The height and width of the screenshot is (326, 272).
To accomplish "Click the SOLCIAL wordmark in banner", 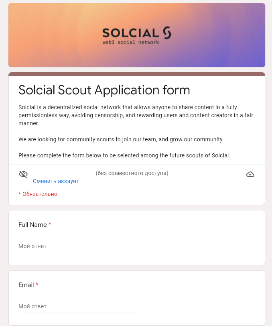I will click(131, 33).
